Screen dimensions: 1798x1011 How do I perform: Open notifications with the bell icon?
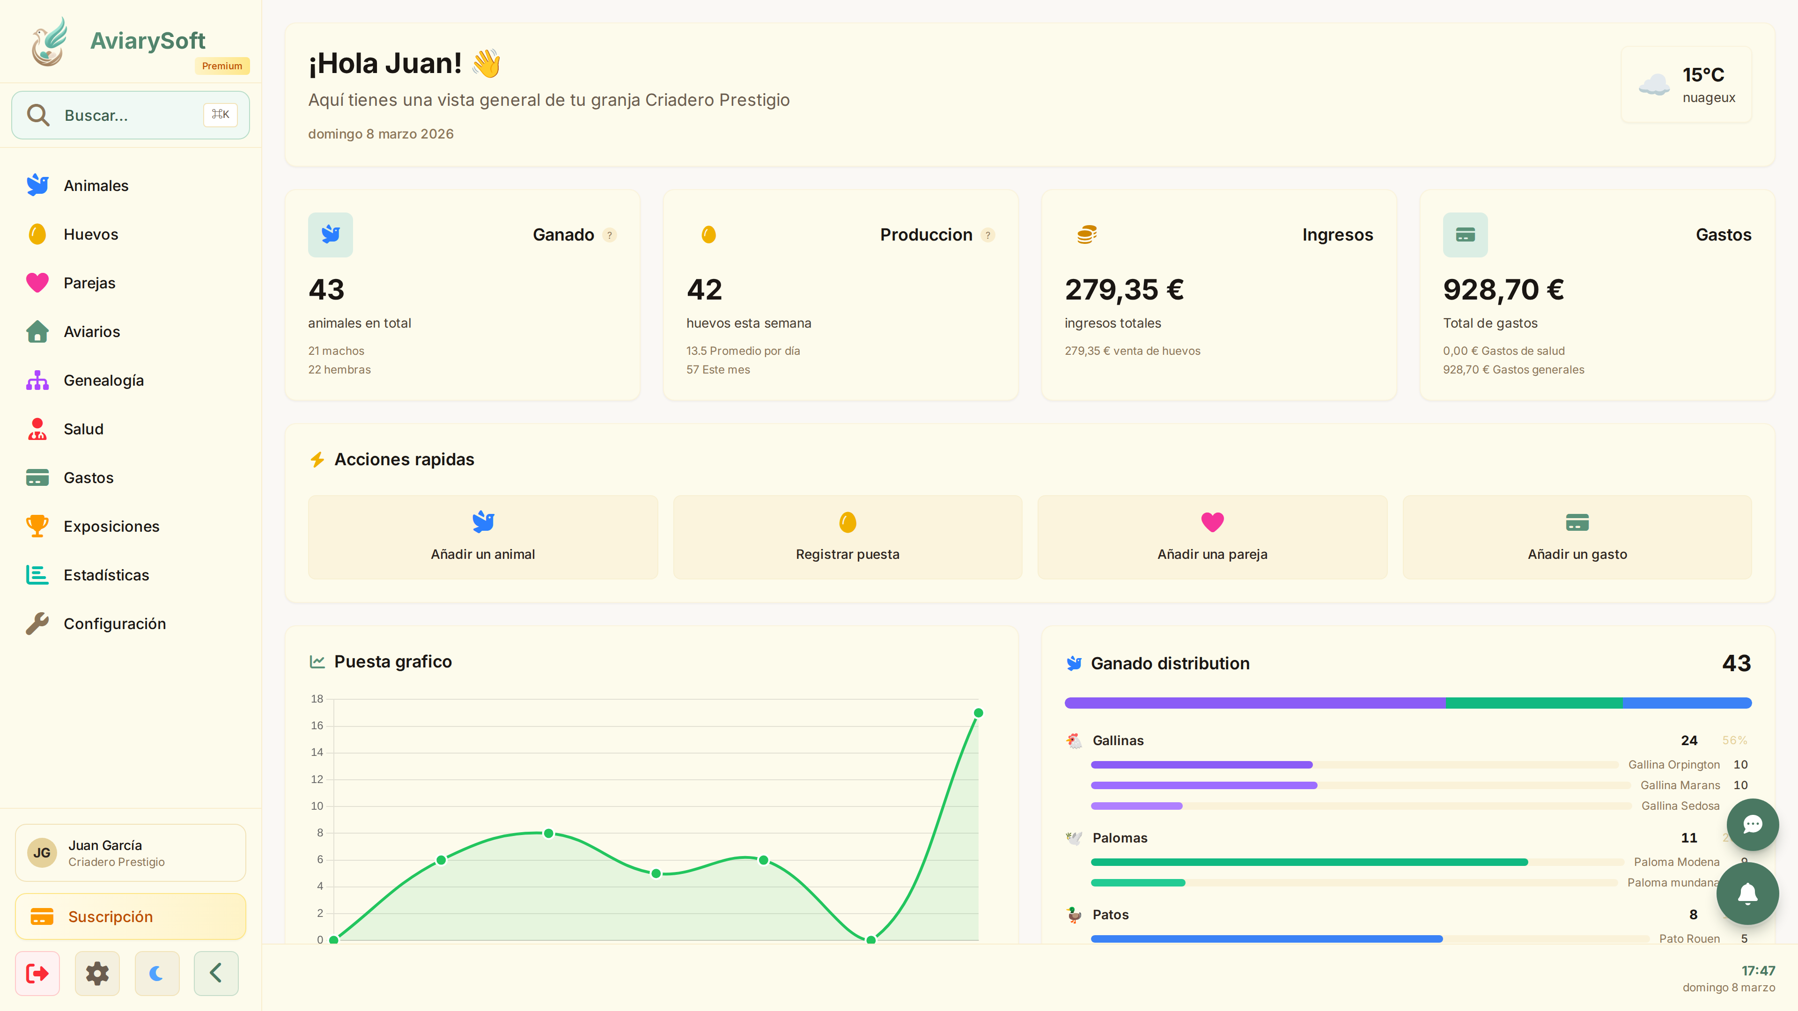pos(1748,894)
